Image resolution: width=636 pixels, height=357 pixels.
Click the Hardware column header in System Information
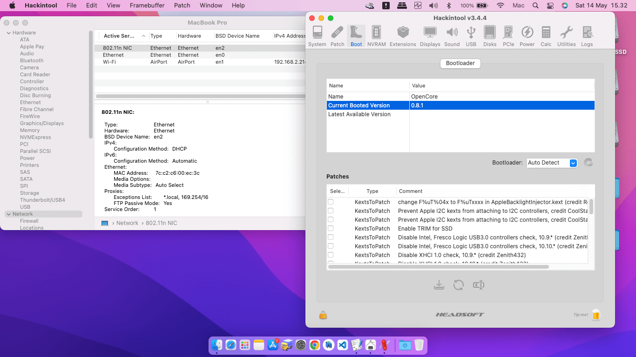(195, 36)
